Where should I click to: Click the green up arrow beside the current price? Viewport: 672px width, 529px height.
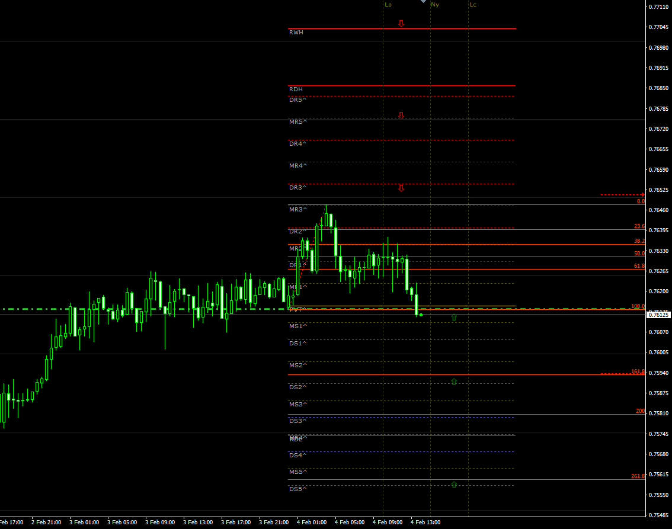453,318
